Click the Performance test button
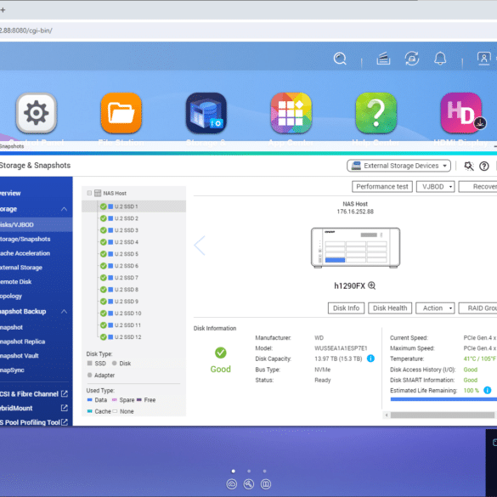 (382, 187)
